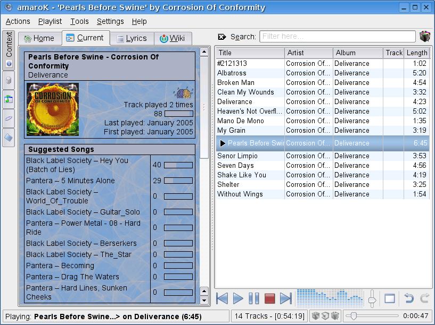The image size is (435, 325).
Task: Click the amaroK title bar icon
Action: [x=9, y=7]
